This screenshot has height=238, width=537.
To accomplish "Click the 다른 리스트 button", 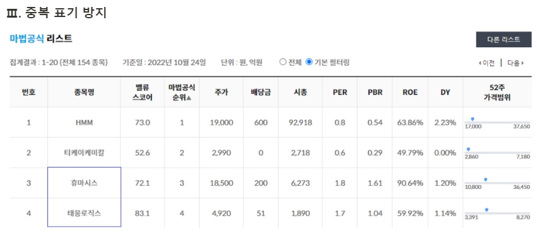I will point(504,39).
